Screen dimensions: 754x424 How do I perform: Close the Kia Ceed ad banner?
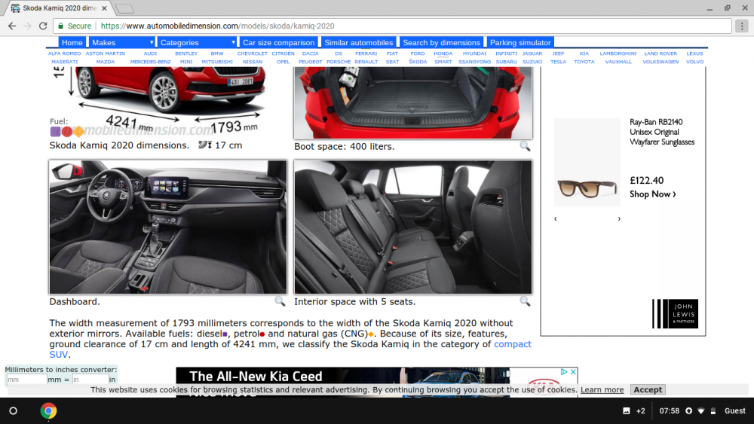(573, 372)
